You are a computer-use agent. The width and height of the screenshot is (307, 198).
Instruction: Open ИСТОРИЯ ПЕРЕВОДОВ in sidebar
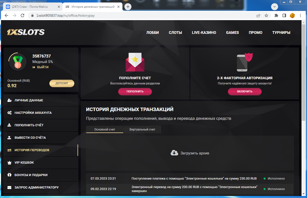41,150
